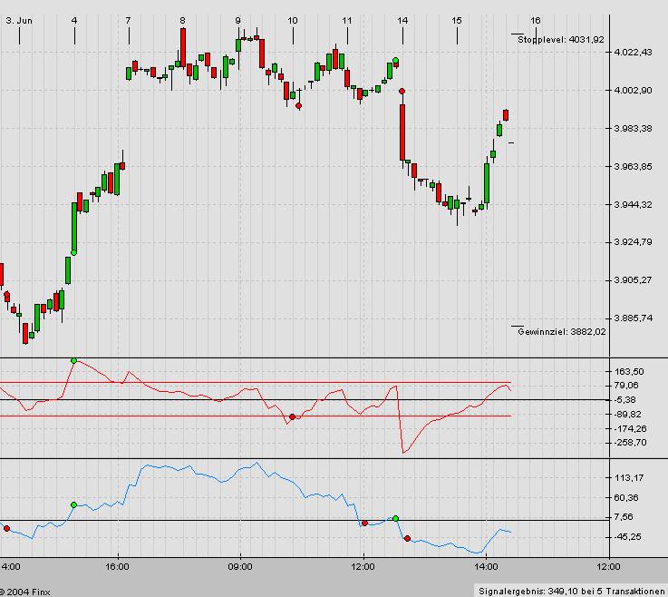
Task: Click first green dot on blue indicator line
Action: pos(73,504)
